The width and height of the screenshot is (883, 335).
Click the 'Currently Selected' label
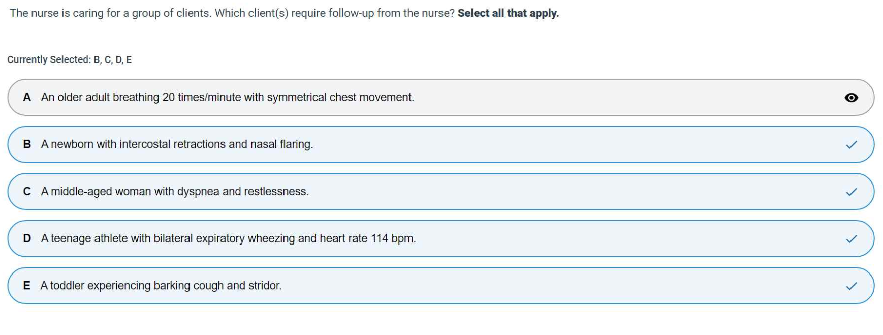pyautogui.click(x=69, y=59)
